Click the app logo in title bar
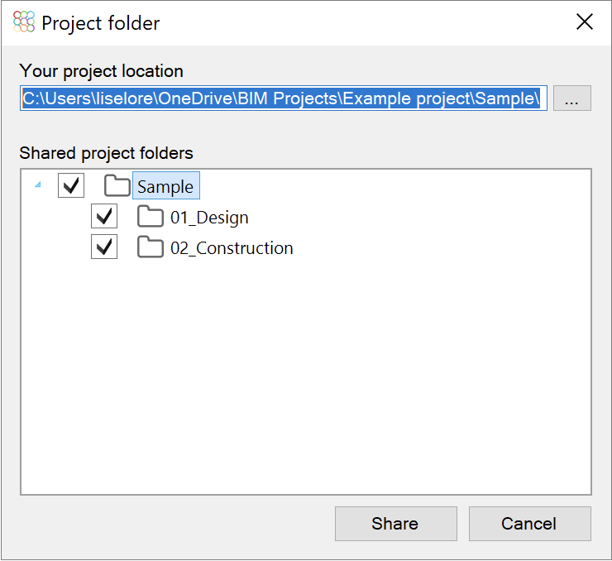612x561 pixels. tap(25, 22)
